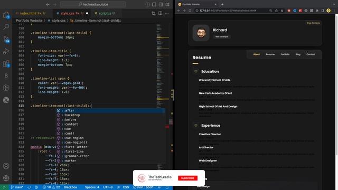This screenshot has width=338, height=190.
Task: Open the Manage gear in activity bar
Action: (x=6, y=178)
